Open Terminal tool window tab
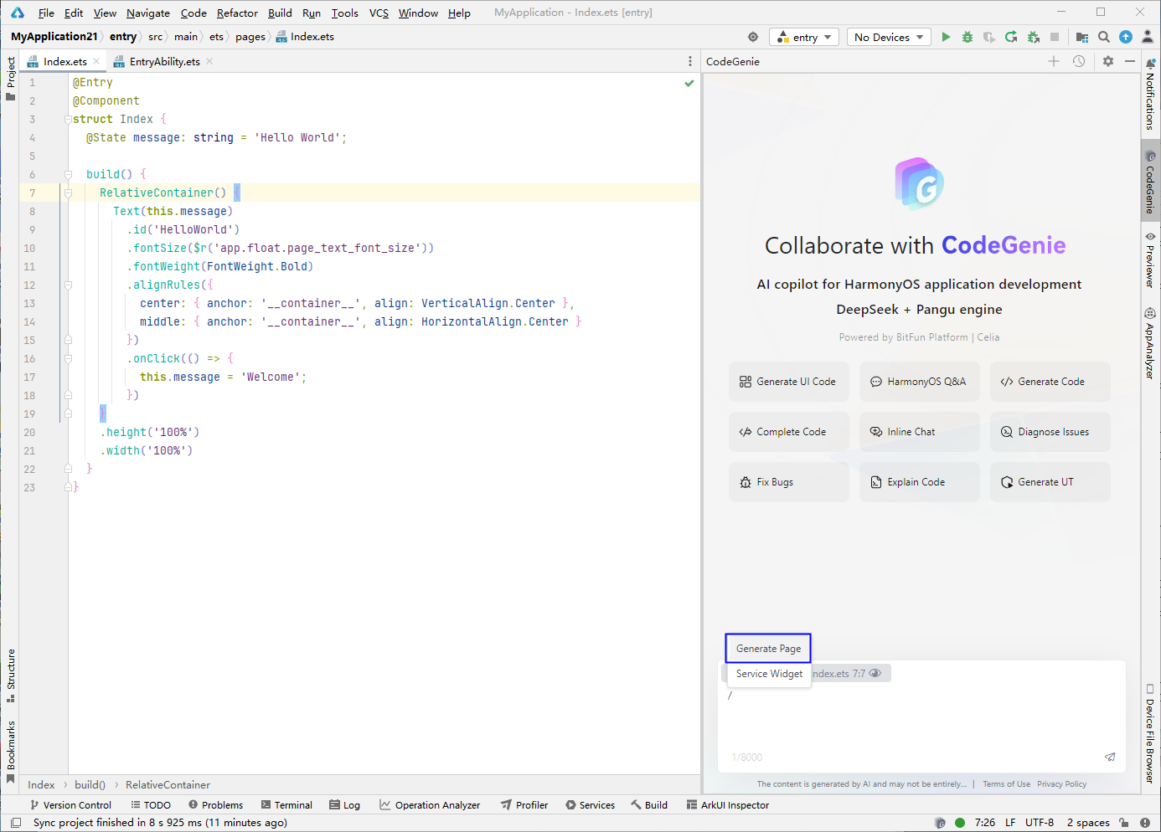 [286, 805]
